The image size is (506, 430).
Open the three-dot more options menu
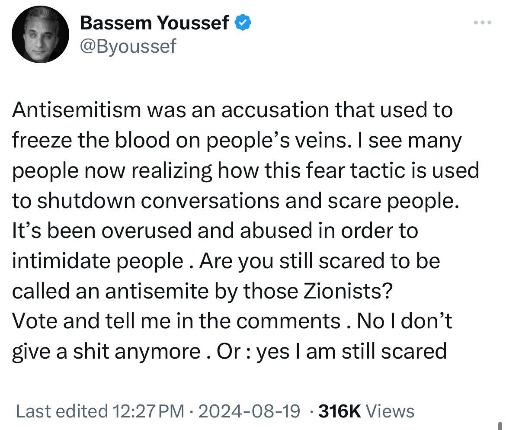pyautogui.click(x=483, y=22)
